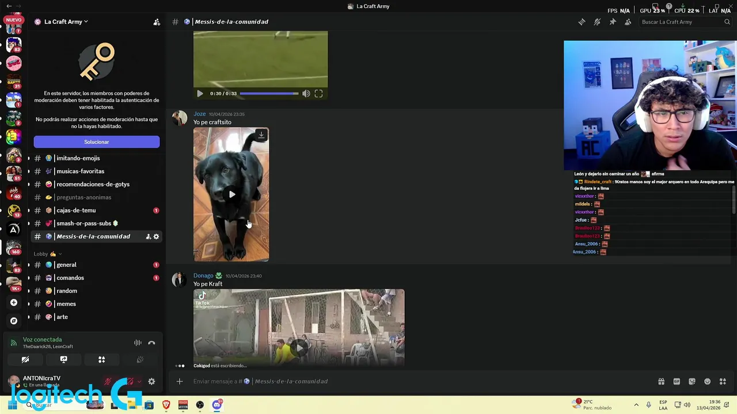Click the Voz conectada status text
737x414 pixels.
[42, 339]
